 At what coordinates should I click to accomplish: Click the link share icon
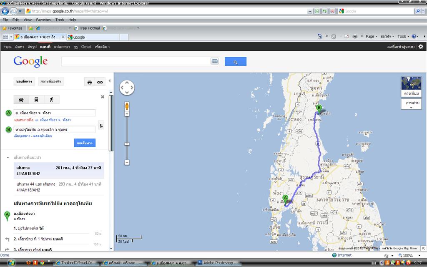click(x=100, y=82)
